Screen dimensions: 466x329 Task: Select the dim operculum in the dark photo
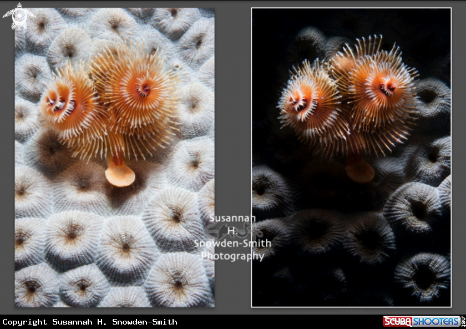pyautogui.click(x=359, y=171)
